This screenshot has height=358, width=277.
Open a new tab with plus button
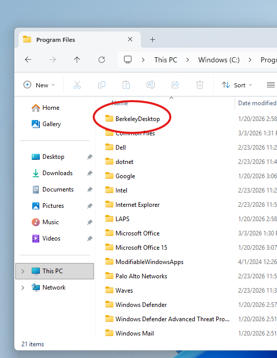tap(152, 40)
